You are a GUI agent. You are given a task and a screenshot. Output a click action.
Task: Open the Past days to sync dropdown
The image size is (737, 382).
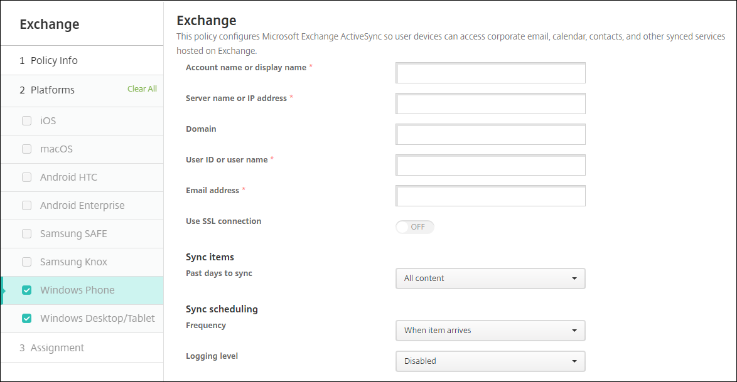pos(490,279)
